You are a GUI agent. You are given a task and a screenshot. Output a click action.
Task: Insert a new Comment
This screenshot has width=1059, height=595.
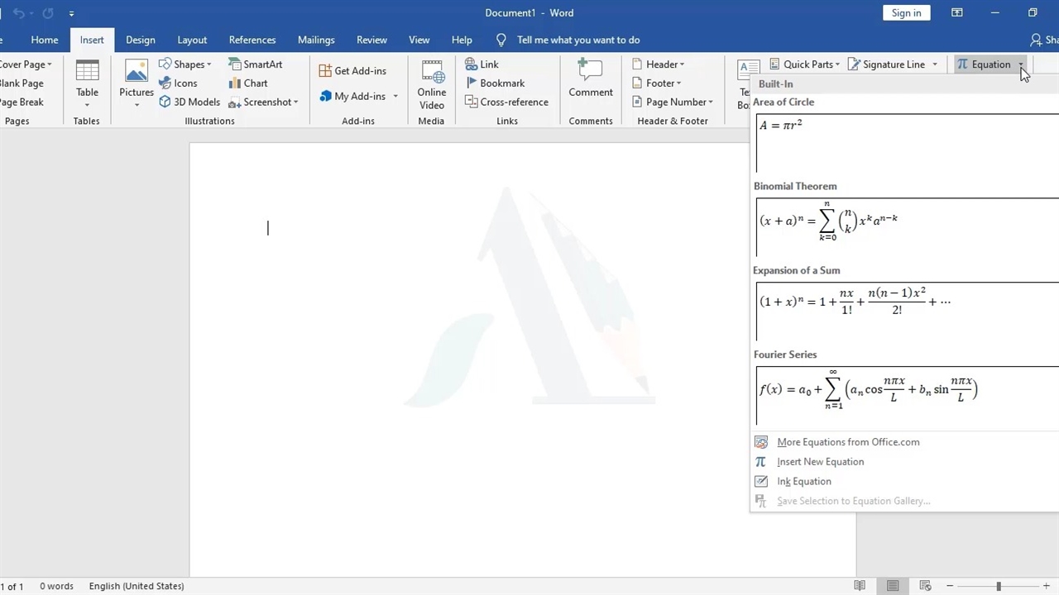pos(590,81)
